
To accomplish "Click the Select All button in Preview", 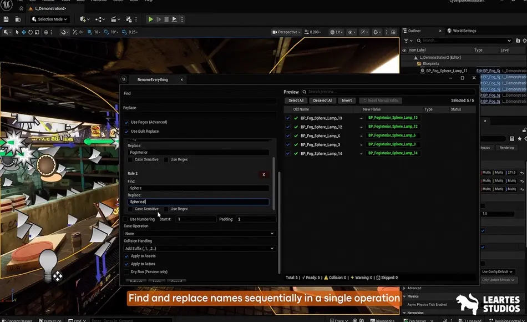I will click(x=296, y=100).
